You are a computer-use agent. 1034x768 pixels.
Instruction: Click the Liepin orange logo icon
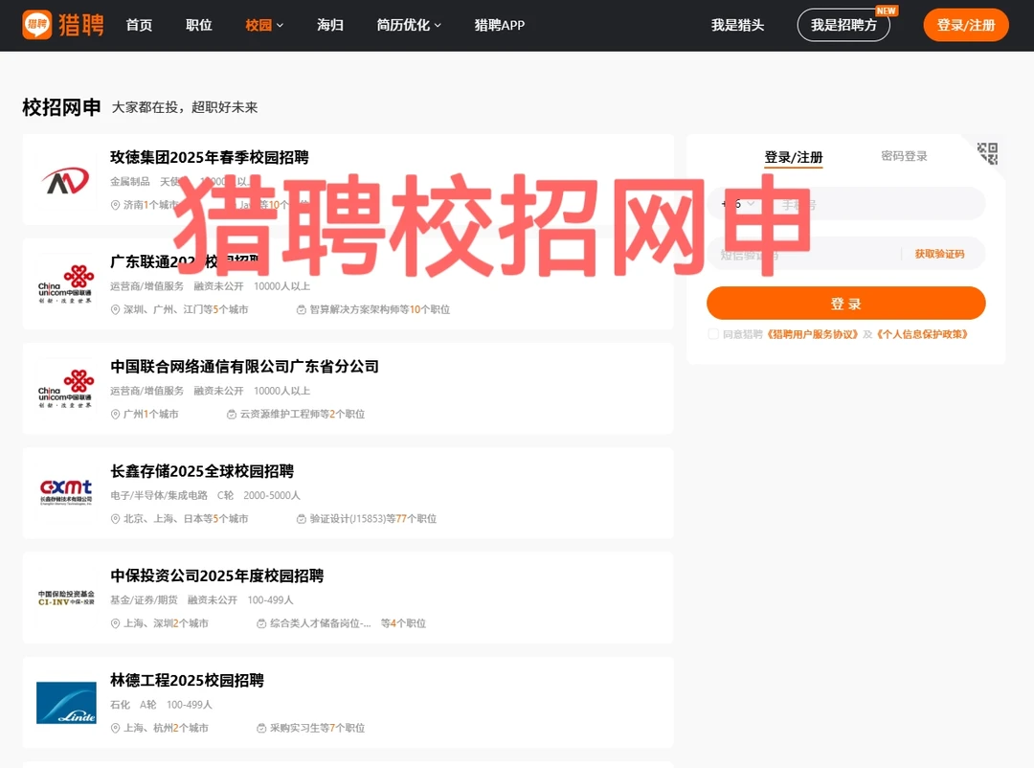tap(37, 25)
